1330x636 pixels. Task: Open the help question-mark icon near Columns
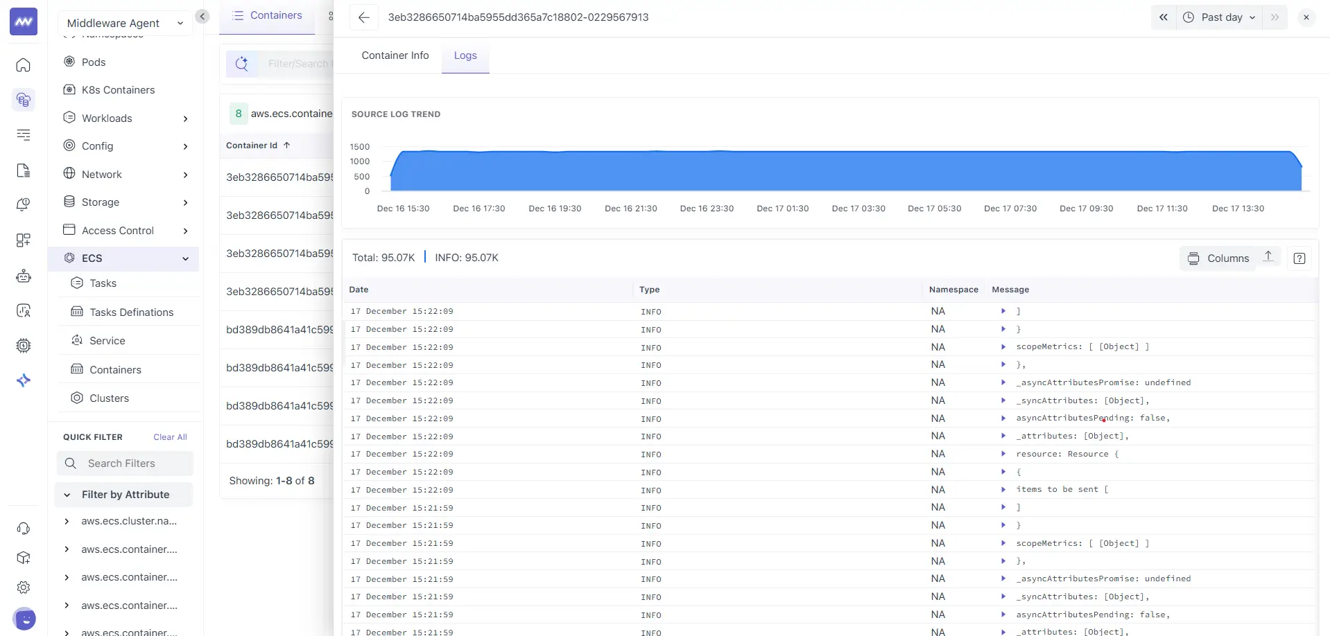[1300, 258]
